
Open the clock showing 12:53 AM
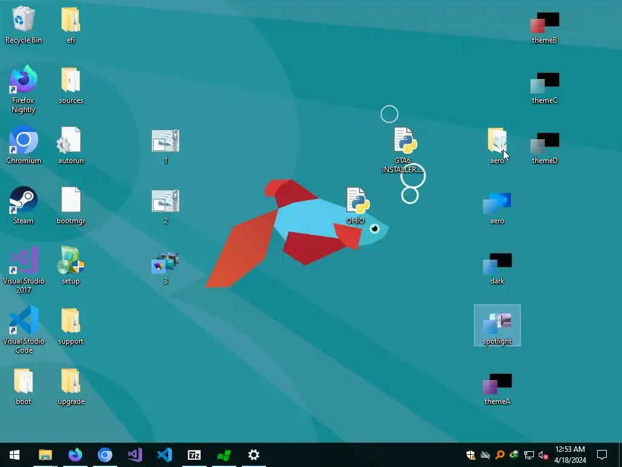570,455
